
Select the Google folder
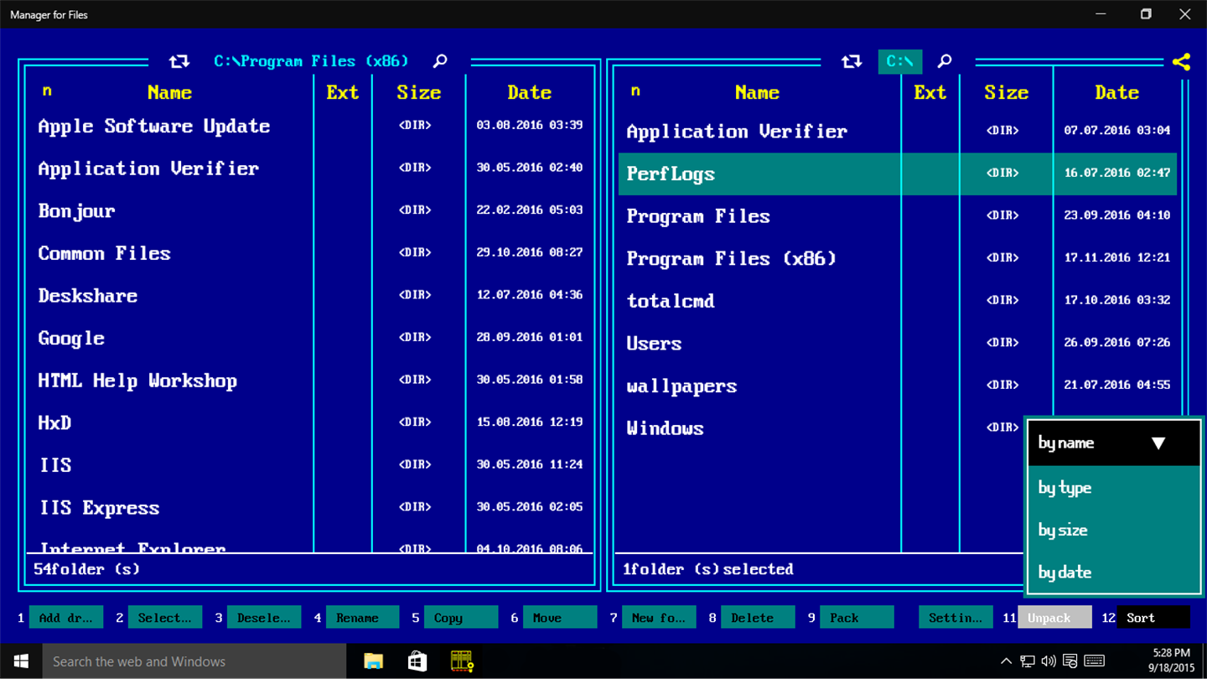click(x=310, y=338)
